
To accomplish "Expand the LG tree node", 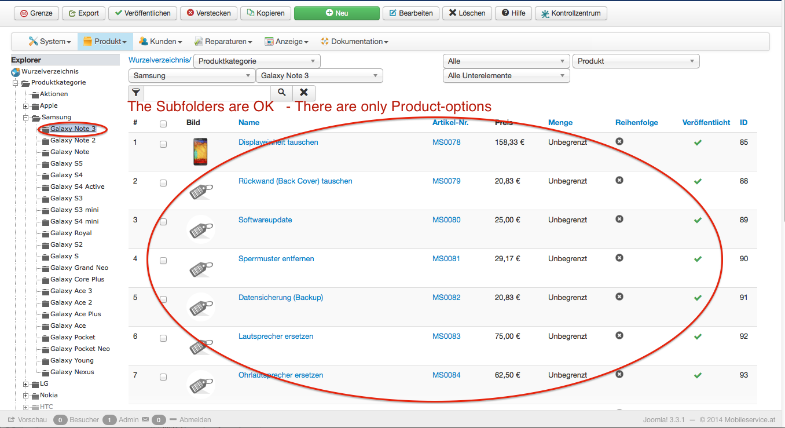I will pyautogui.click(x=25, y=384).
